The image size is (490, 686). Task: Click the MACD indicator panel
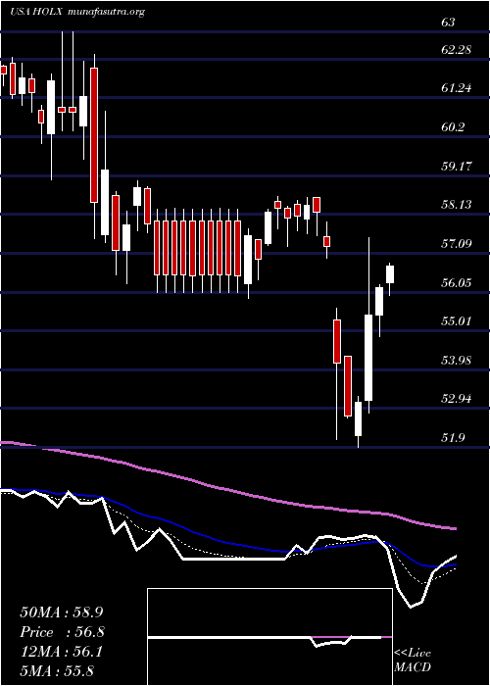coord(269,637)
